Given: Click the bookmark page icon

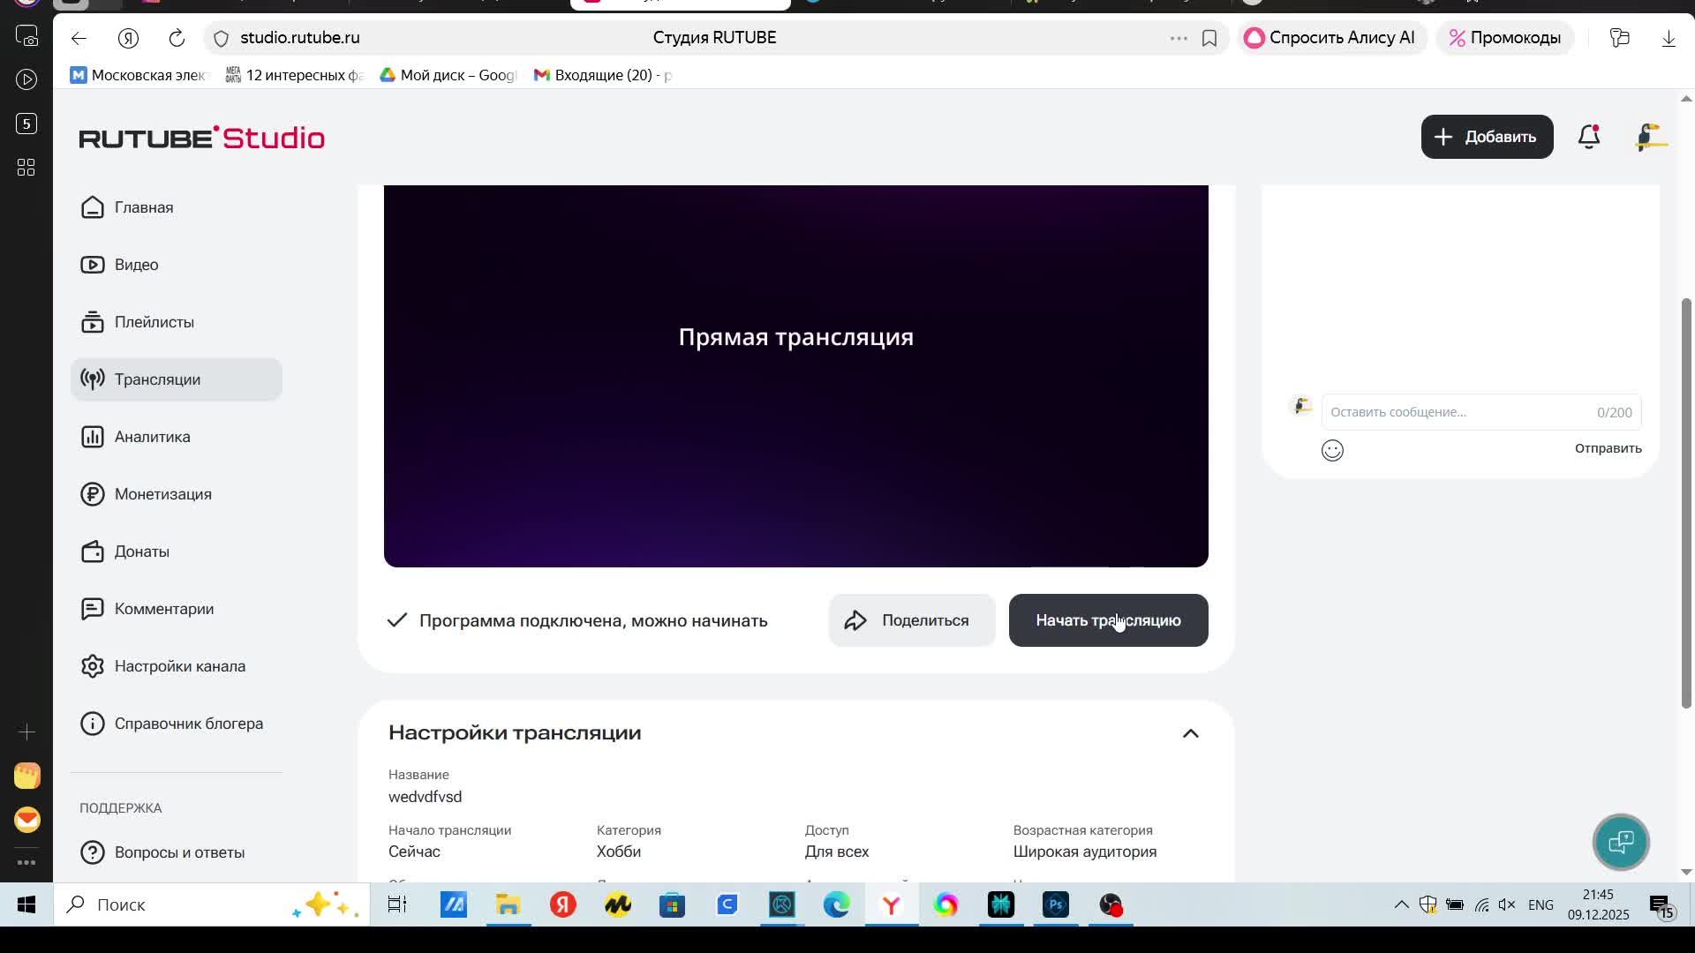Looking at the screenshot, I should click(1209, 38).
